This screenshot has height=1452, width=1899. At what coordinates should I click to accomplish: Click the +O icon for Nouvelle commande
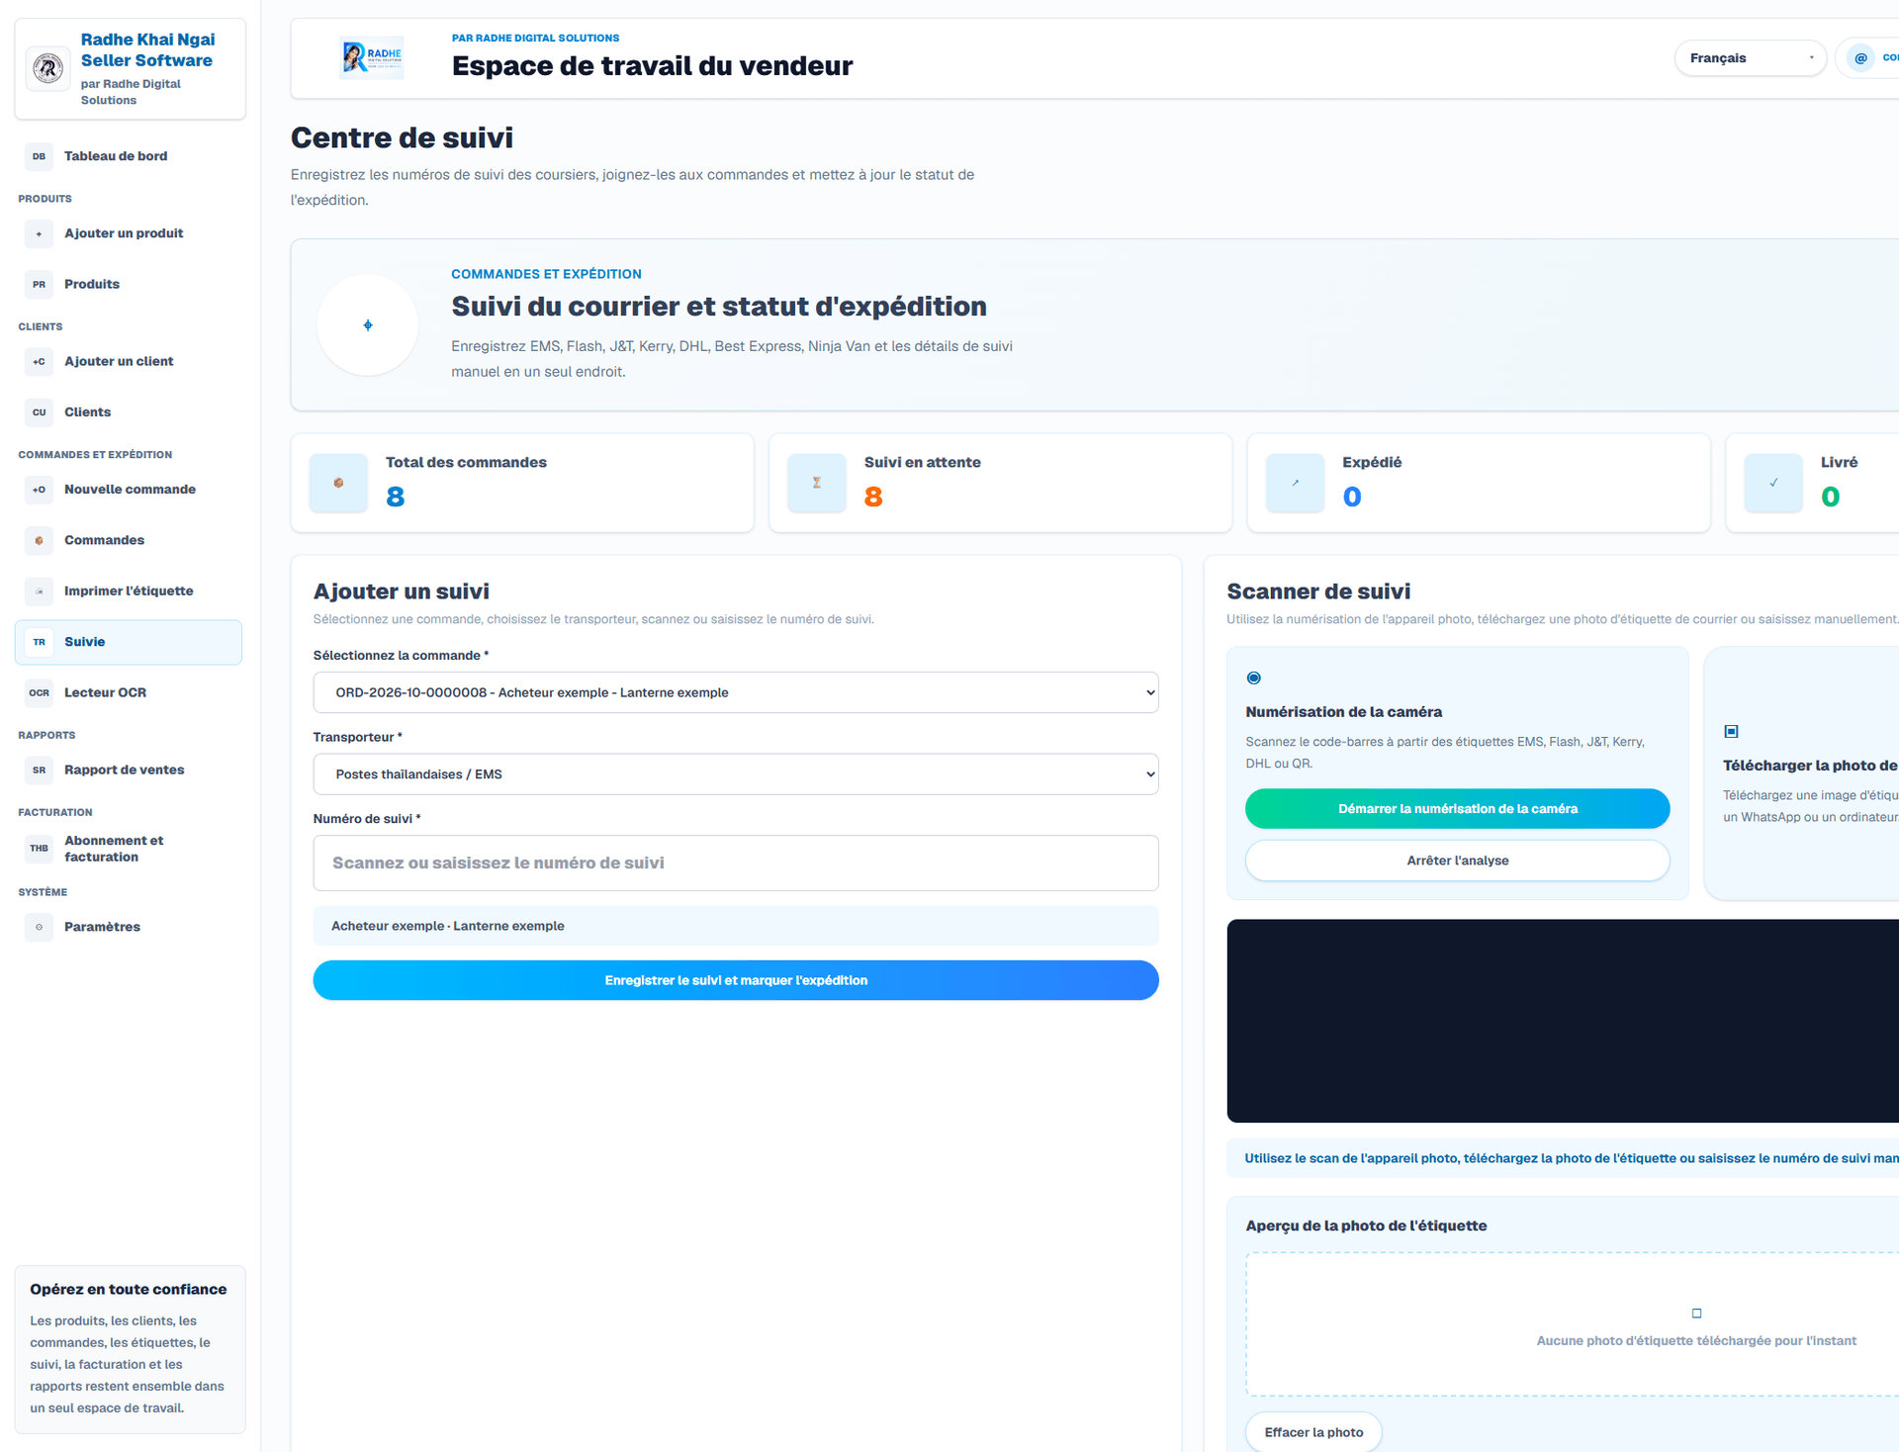tap(39, 490)
